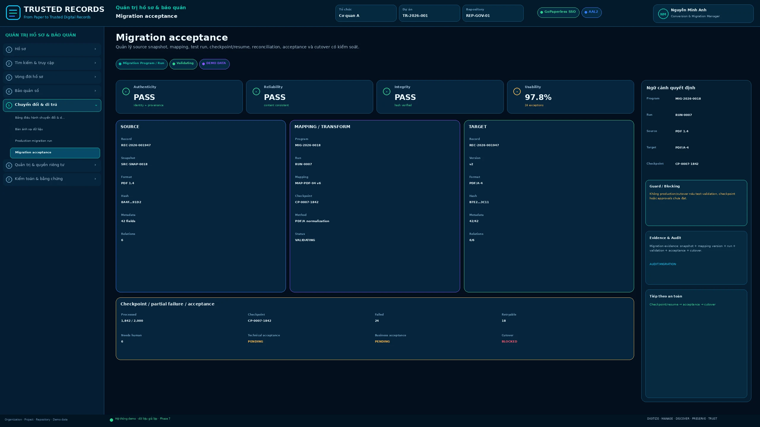This screenshot has height=427, width=760.
Task: Click the green status dot in footer
Action: point(111,420)
